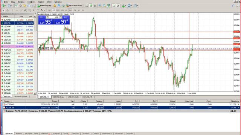Toggle the Terminal window icon
241x135 pixels.
[x=29, y=6]
